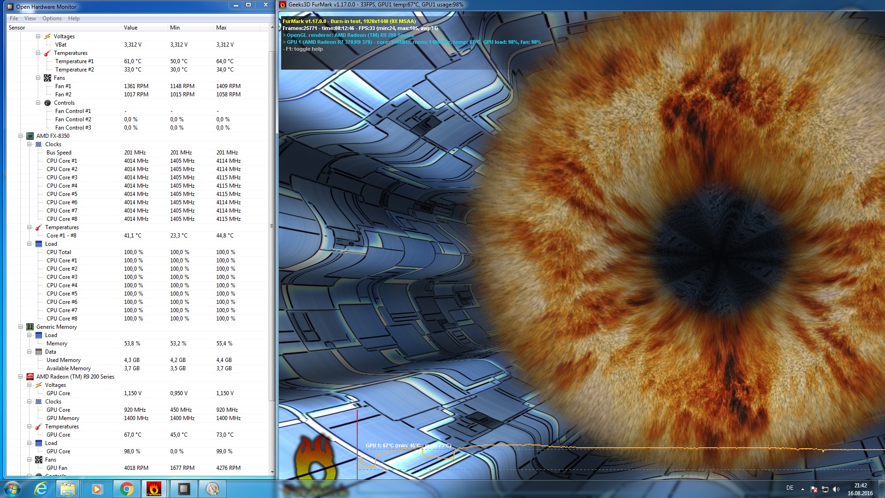885x498 pixels.
Task: Open the Options menu
Action: pos(52,18)
